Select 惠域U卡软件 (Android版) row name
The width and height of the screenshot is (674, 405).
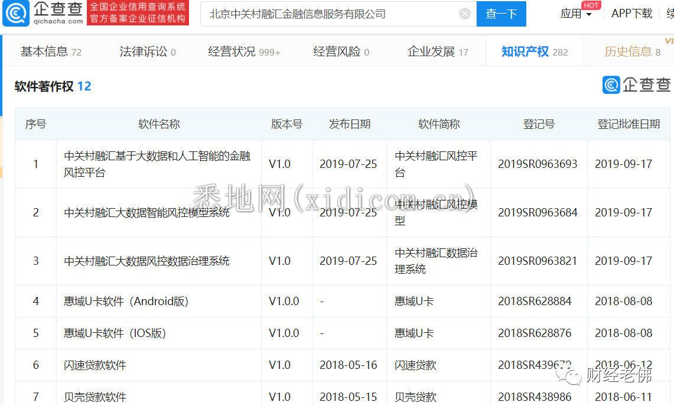coord(126,302)
